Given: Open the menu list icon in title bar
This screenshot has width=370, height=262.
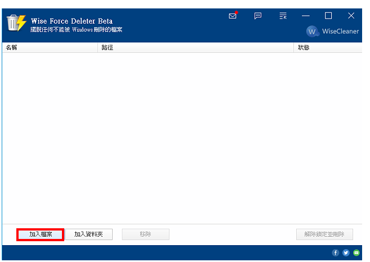Looking at the screenshot, I should coord(283,16).
